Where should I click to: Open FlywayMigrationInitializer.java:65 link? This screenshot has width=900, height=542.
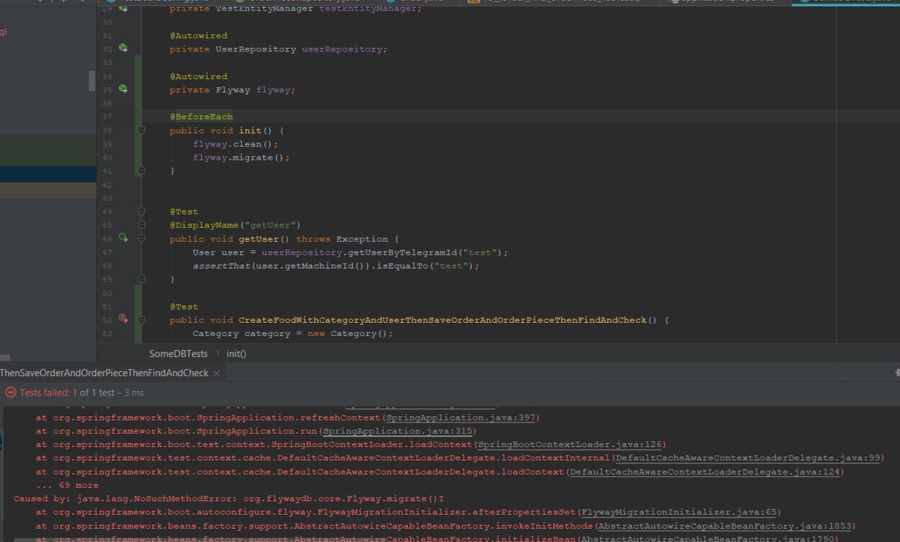point(678,512)
